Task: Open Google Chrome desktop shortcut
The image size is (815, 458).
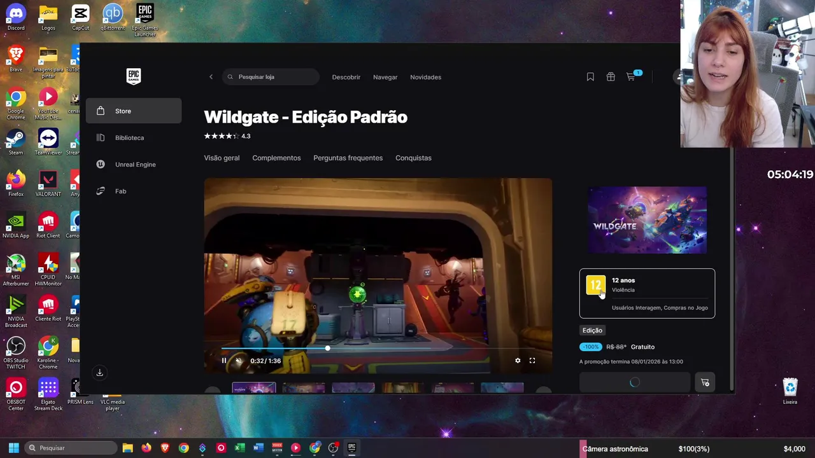Action: [16, 104]
